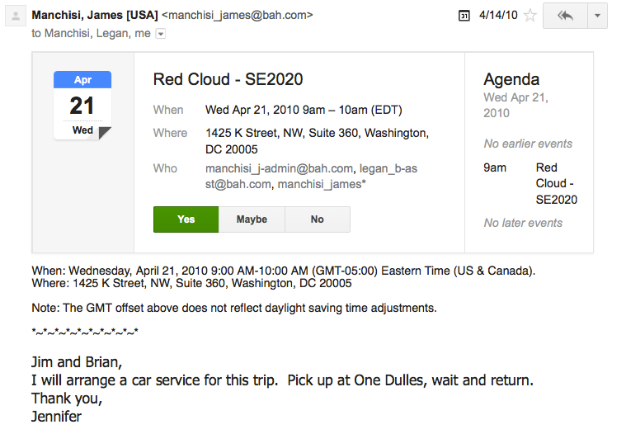Respond Maybe to the invitation

(x=252, y=219)
